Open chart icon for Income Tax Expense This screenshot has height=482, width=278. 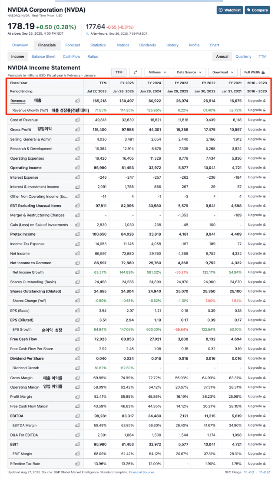click(x=77, y=244)
